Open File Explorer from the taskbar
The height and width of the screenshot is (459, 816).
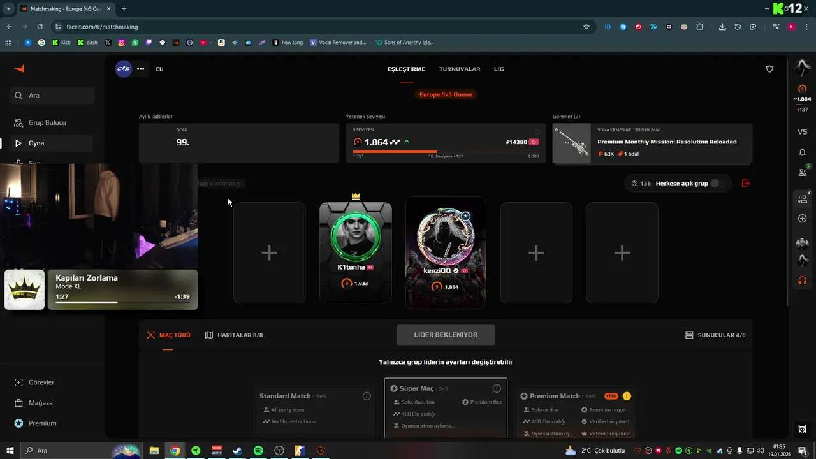pyautogui.click(x=154, y=451)
